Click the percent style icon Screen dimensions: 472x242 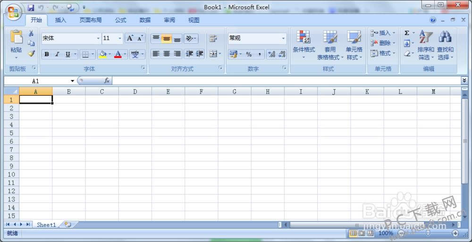click(249, 54)
